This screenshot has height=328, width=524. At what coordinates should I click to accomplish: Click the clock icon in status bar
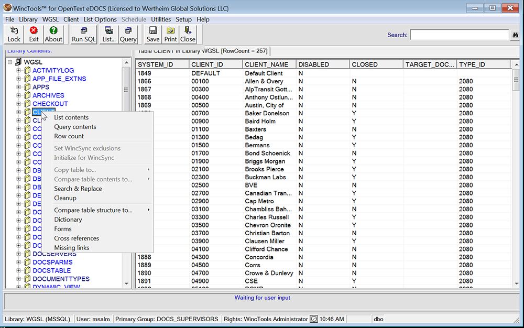pos(313,319)
